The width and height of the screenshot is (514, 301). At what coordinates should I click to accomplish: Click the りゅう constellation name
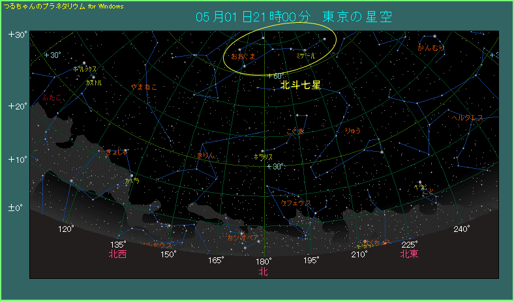(353, 130)
